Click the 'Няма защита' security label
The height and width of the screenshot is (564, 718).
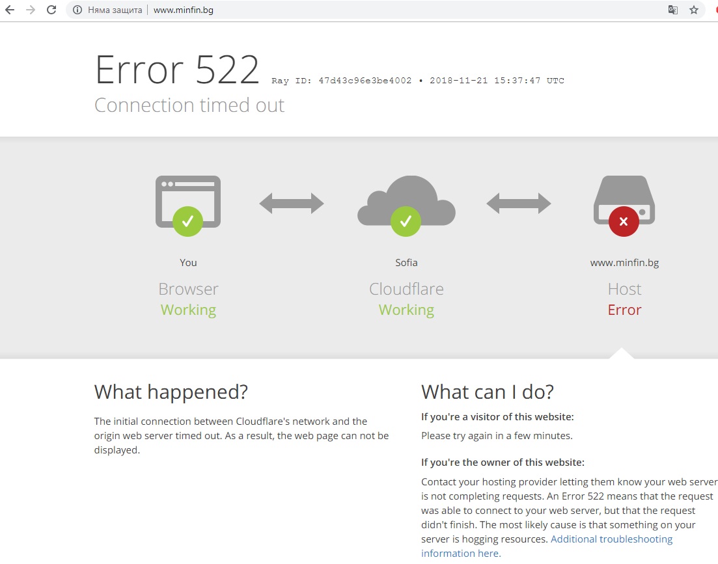115,10
